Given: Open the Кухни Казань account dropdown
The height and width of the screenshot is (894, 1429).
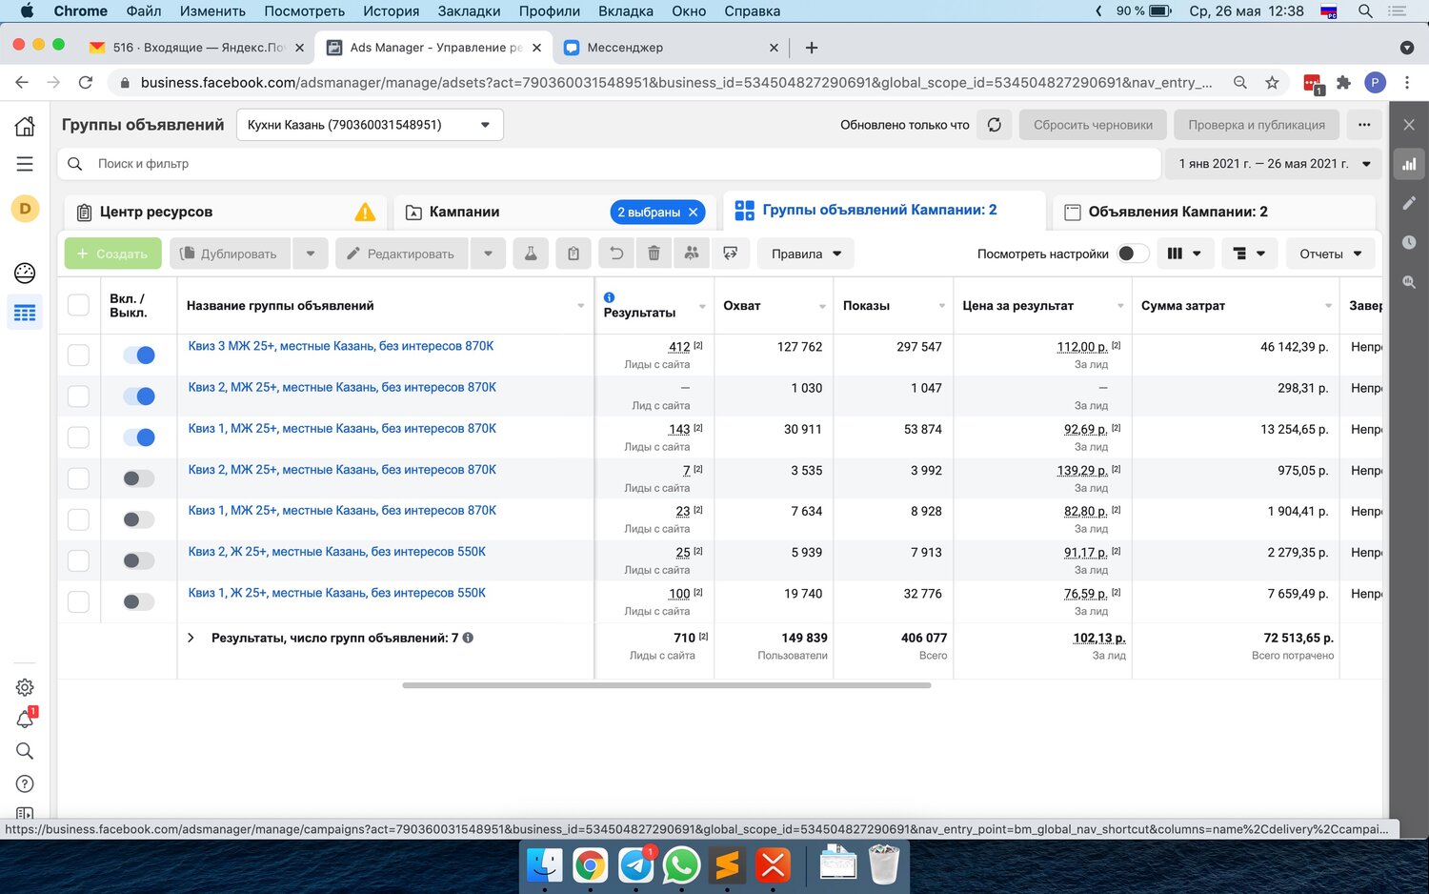Looking at the screenshot, I should pos(370,125).
